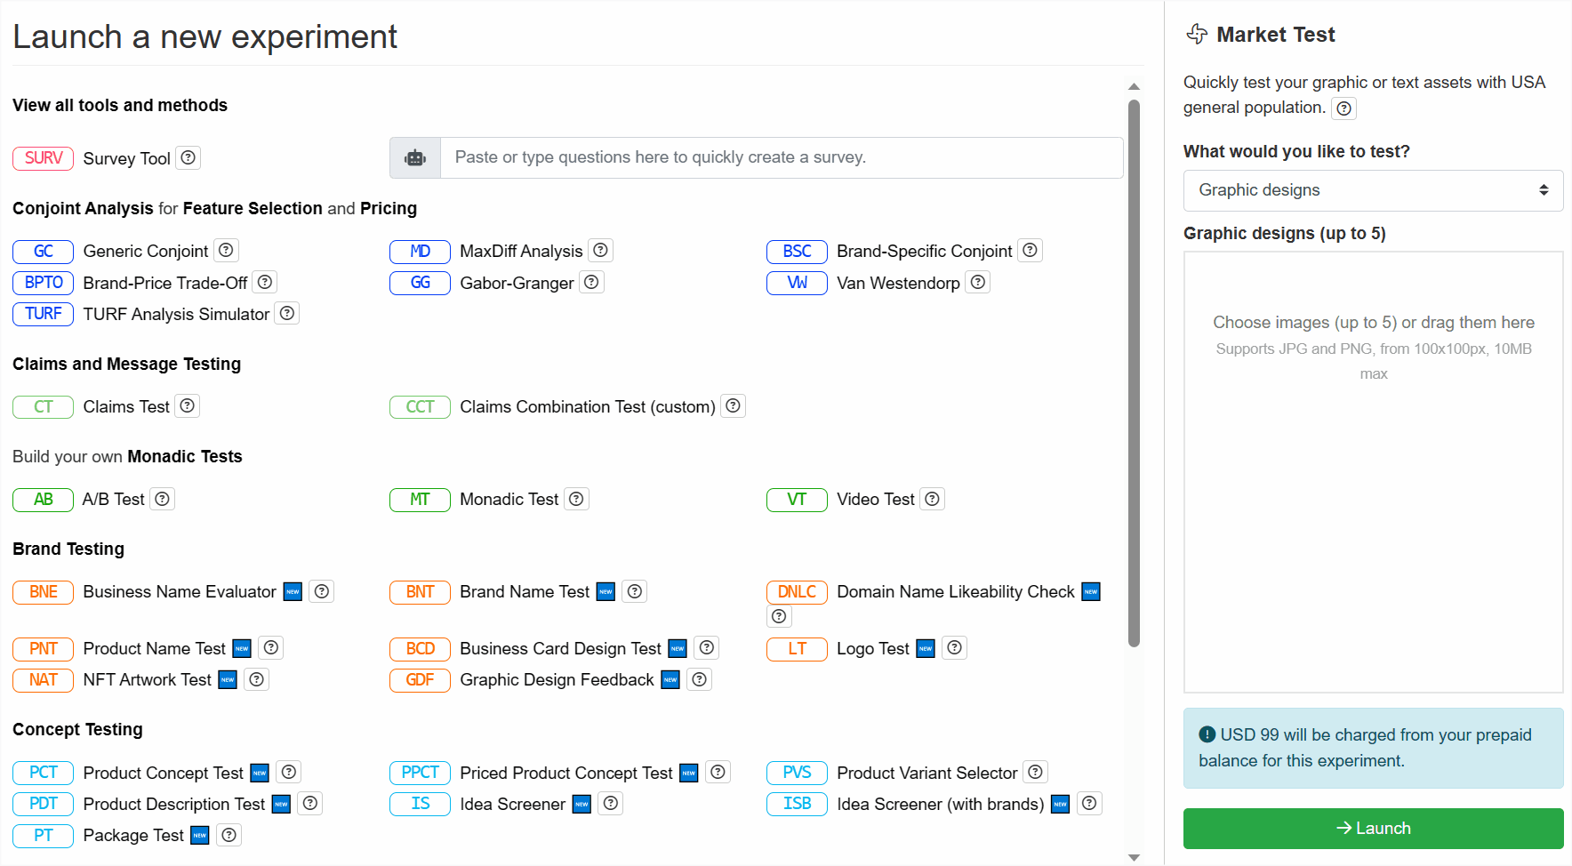Open help for Survey Tool
Image resolution: width=1572 pixels, height=866 pixels.
(188, 157)
